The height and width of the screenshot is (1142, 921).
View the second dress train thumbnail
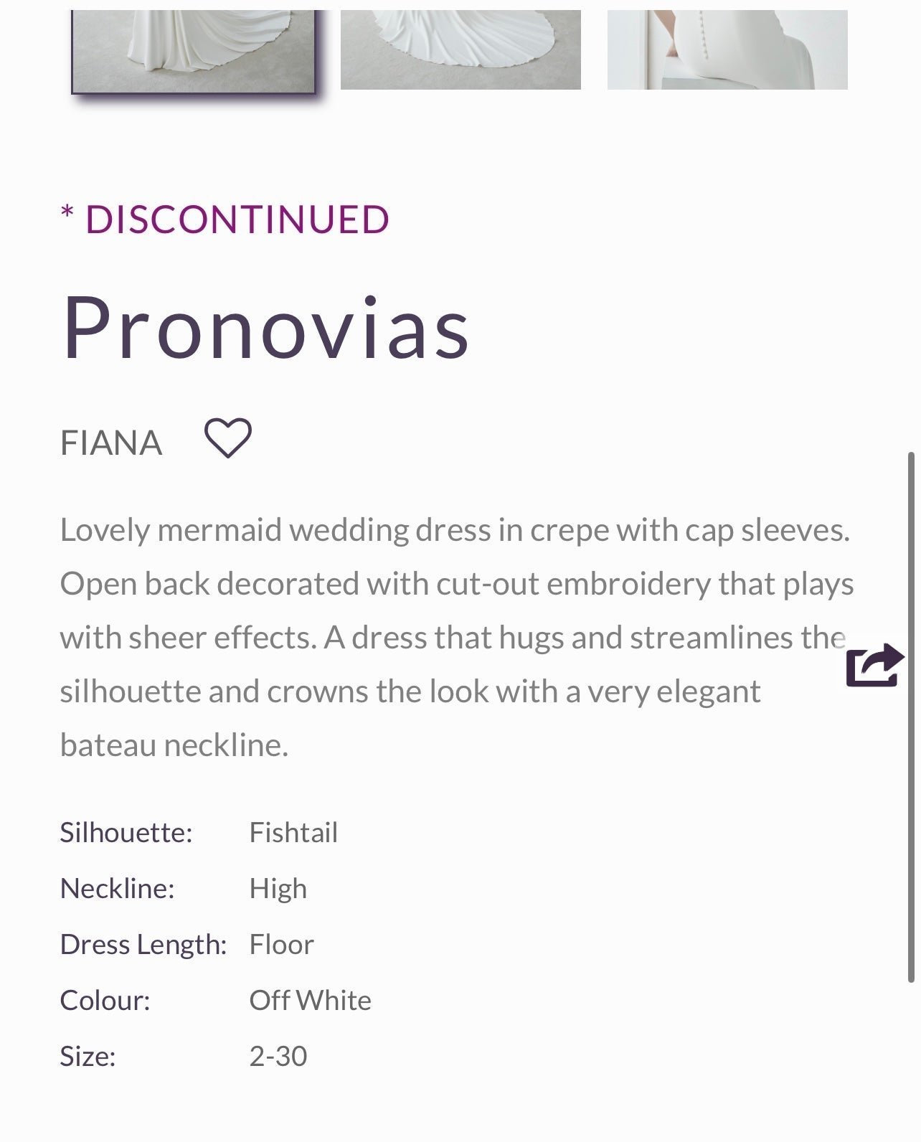(461, 49)
